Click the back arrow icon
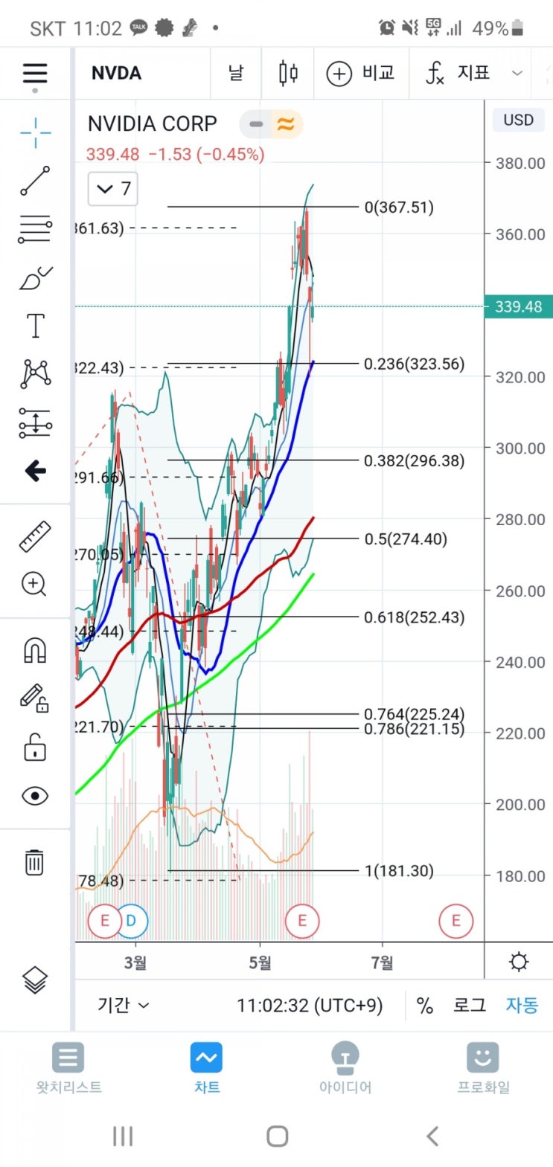Screen dimensions: 553x1167 tap(35, 471)
